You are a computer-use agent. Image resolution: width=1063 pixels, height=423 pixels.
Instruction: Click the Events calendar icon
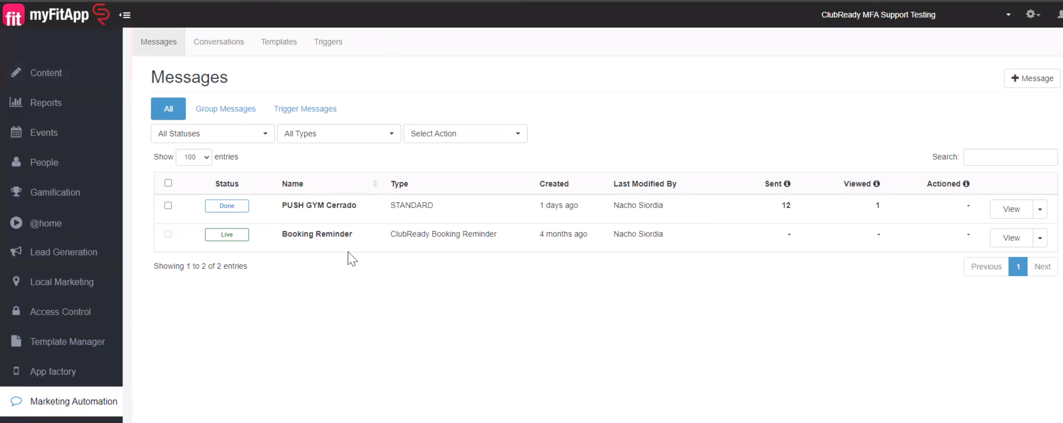pos(16,132)
